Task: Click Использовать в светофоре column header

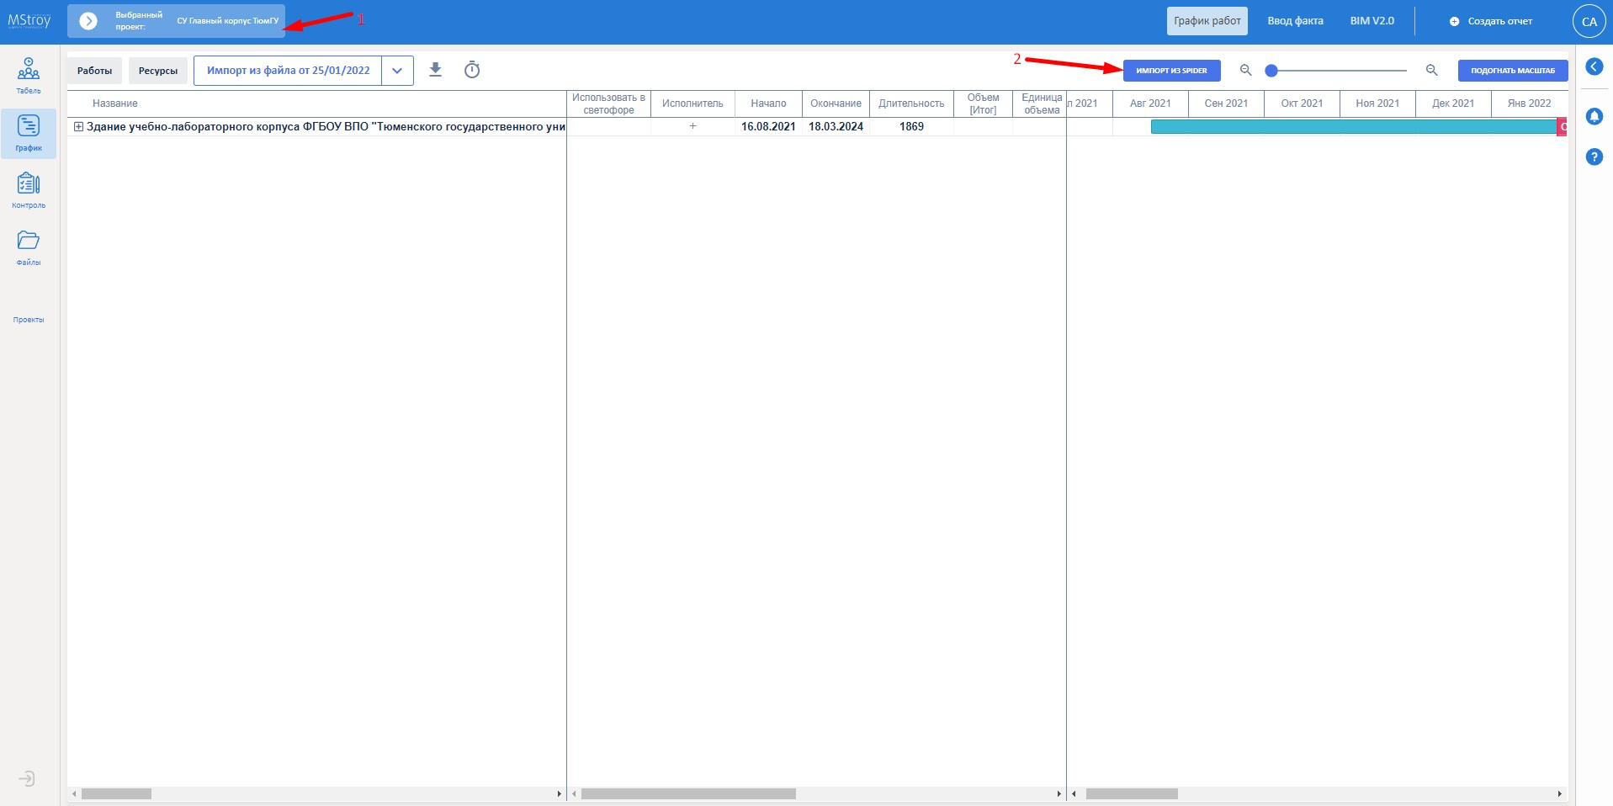Action: (608, 103)
